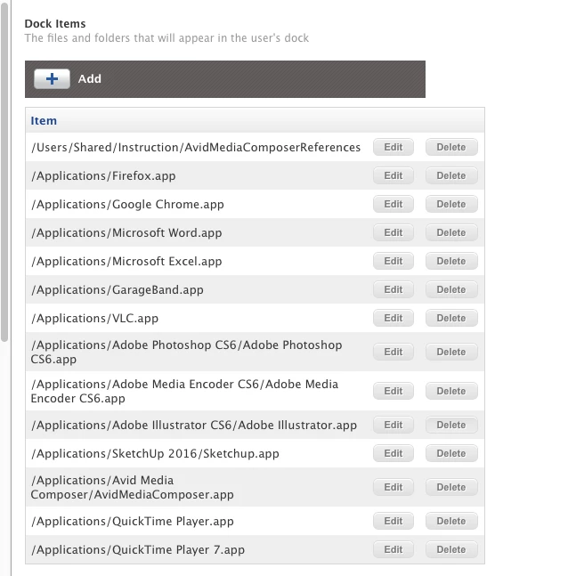Delete the Google Chrome.app entry
The width and height of the screenshot is (568, 576).
click(x=451, y=204)
